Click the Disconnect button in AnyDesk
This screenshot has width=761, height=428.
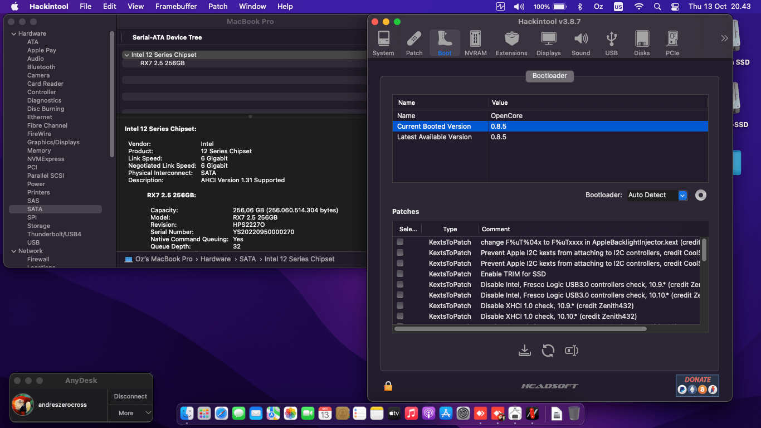coord(130,396)
